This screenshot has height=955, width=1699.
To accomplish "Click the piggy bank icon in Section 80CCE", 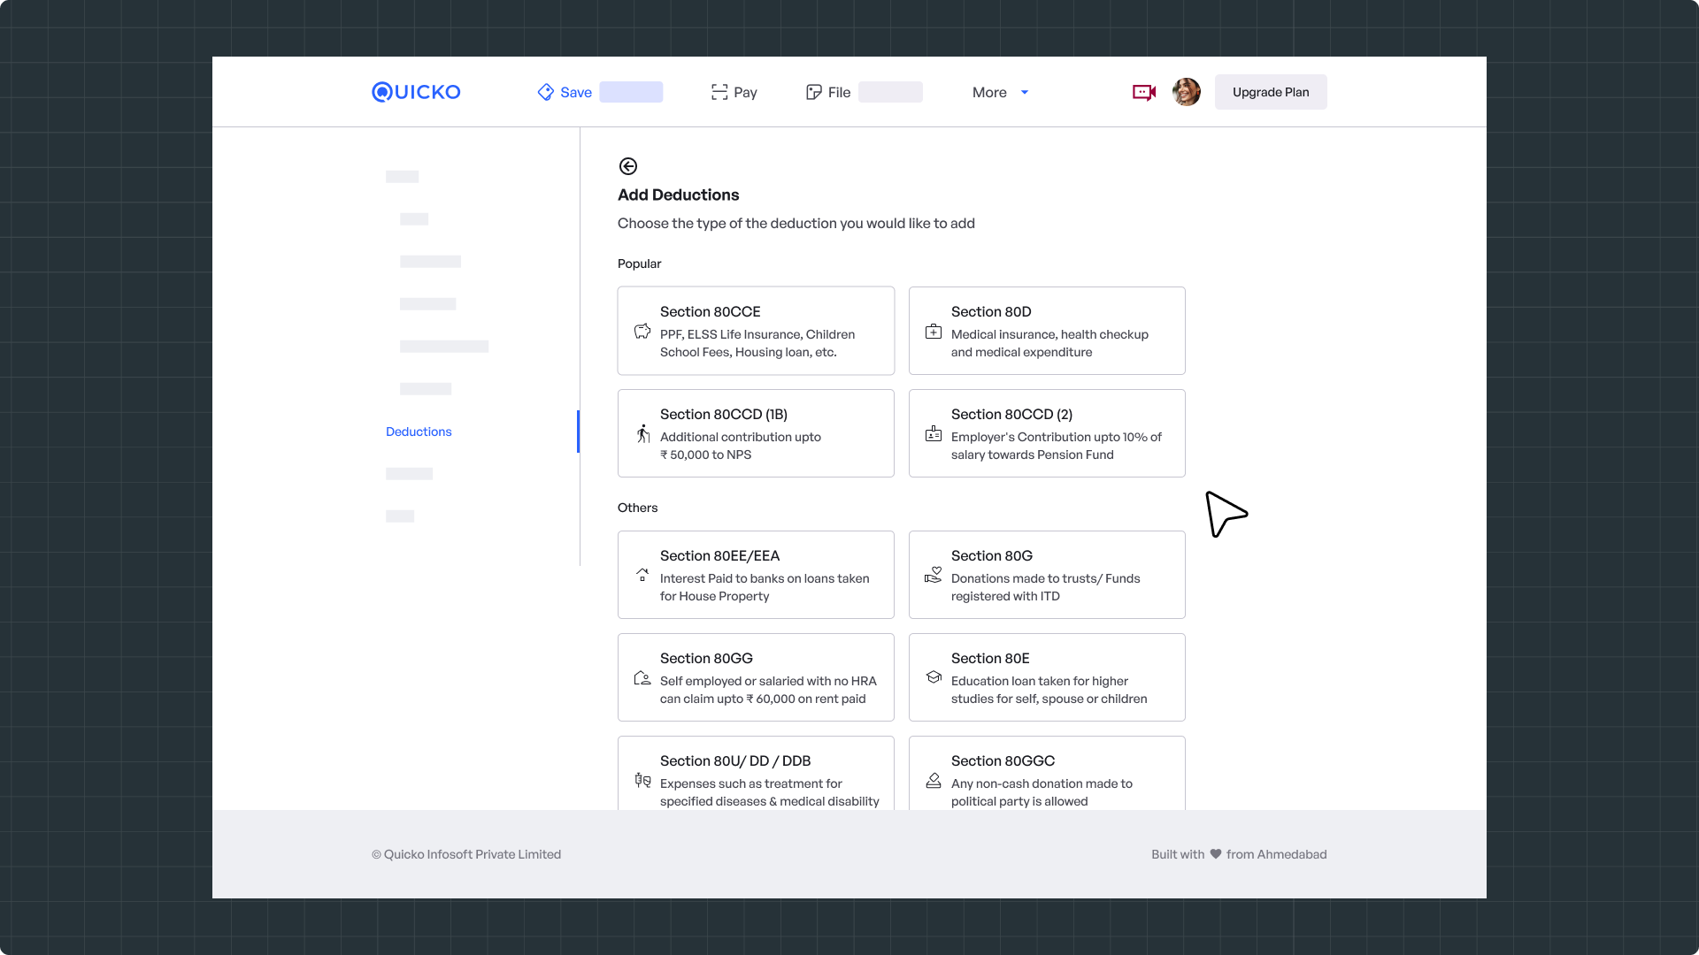I will point(642,332).
